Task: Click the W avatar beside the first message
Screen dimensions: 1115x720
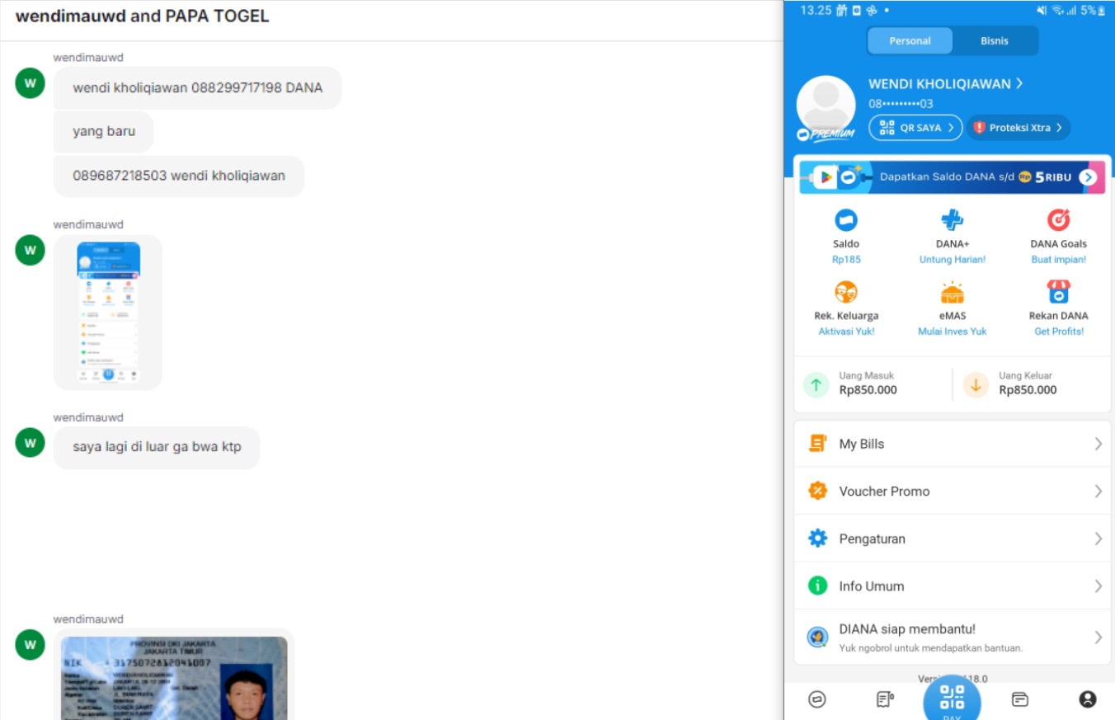Action: (x=30, y=82)
